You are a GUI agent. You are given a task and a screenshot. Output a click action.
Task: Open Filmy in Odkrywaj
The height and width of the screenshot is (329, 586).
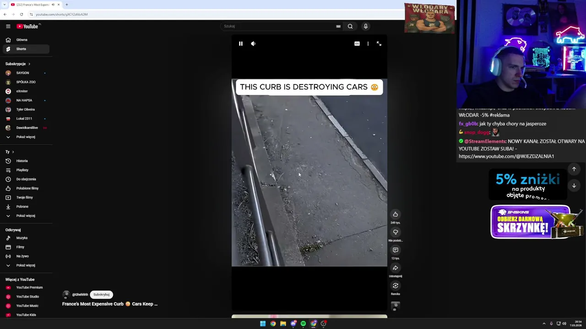click(26, 247)
